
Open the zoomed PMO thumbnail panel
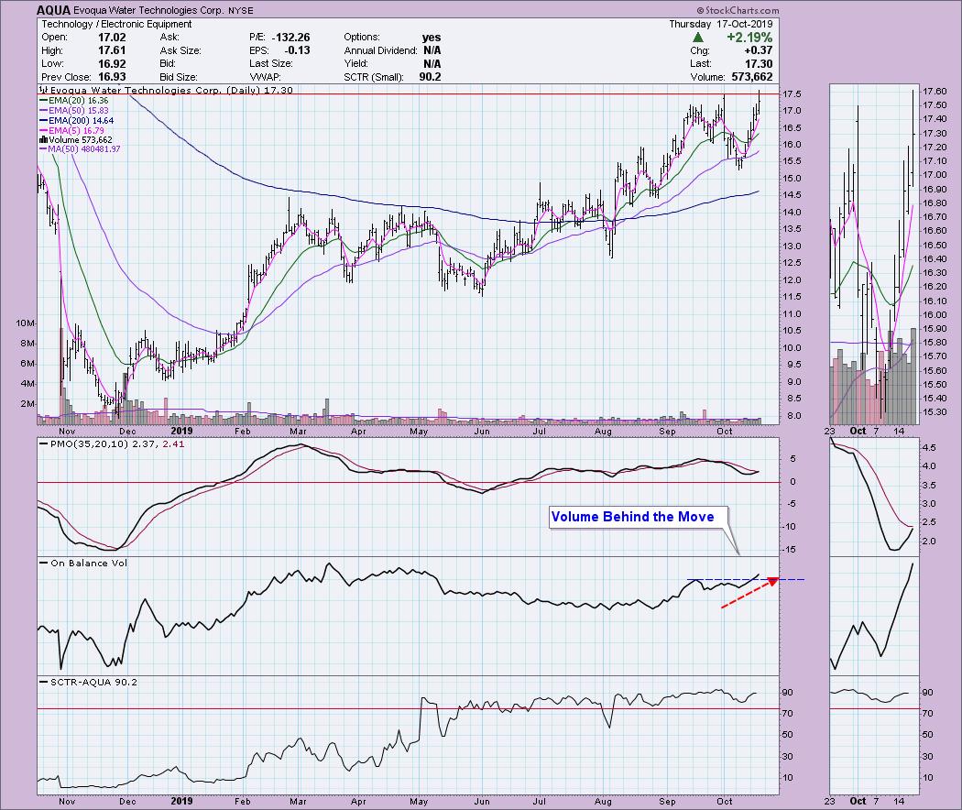click(874, 497)
